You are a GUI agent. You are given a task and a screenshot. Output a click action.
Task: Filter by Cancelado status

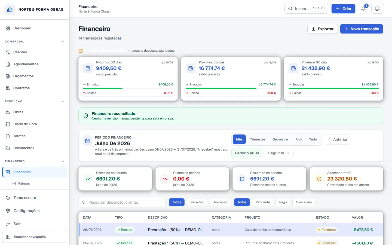click(x=304, y=202)
